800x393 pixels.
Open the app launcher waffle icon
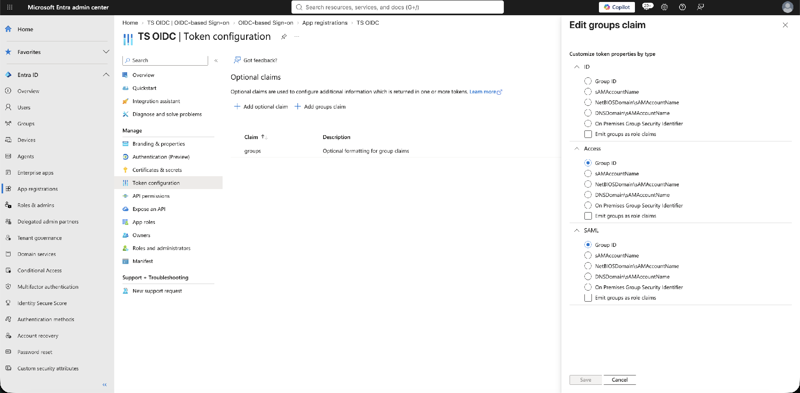pos(10,7)
